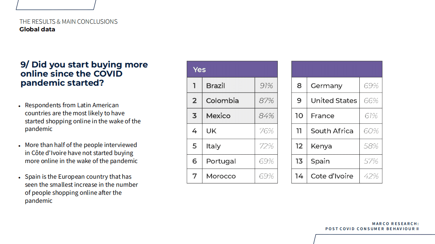Click the 91% value for Brazil
The height and width of the screenshot is (244, 435).
(266, 86)
